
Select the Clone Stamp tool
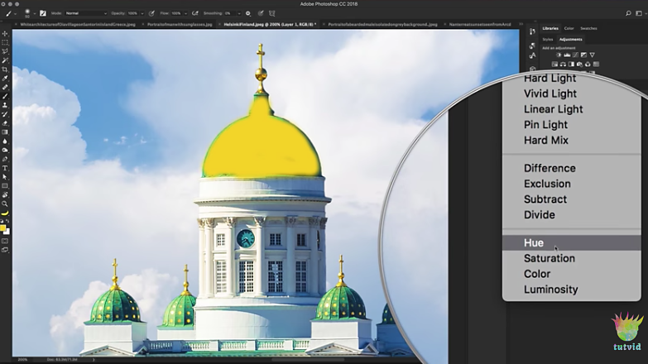click(5, 105)
